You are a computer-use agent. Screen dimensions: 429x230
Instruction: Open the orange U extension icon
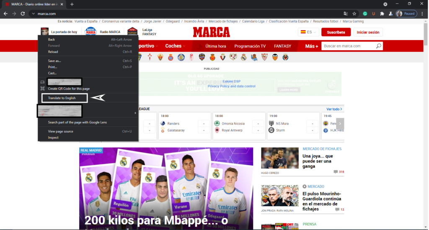(373, 14)
